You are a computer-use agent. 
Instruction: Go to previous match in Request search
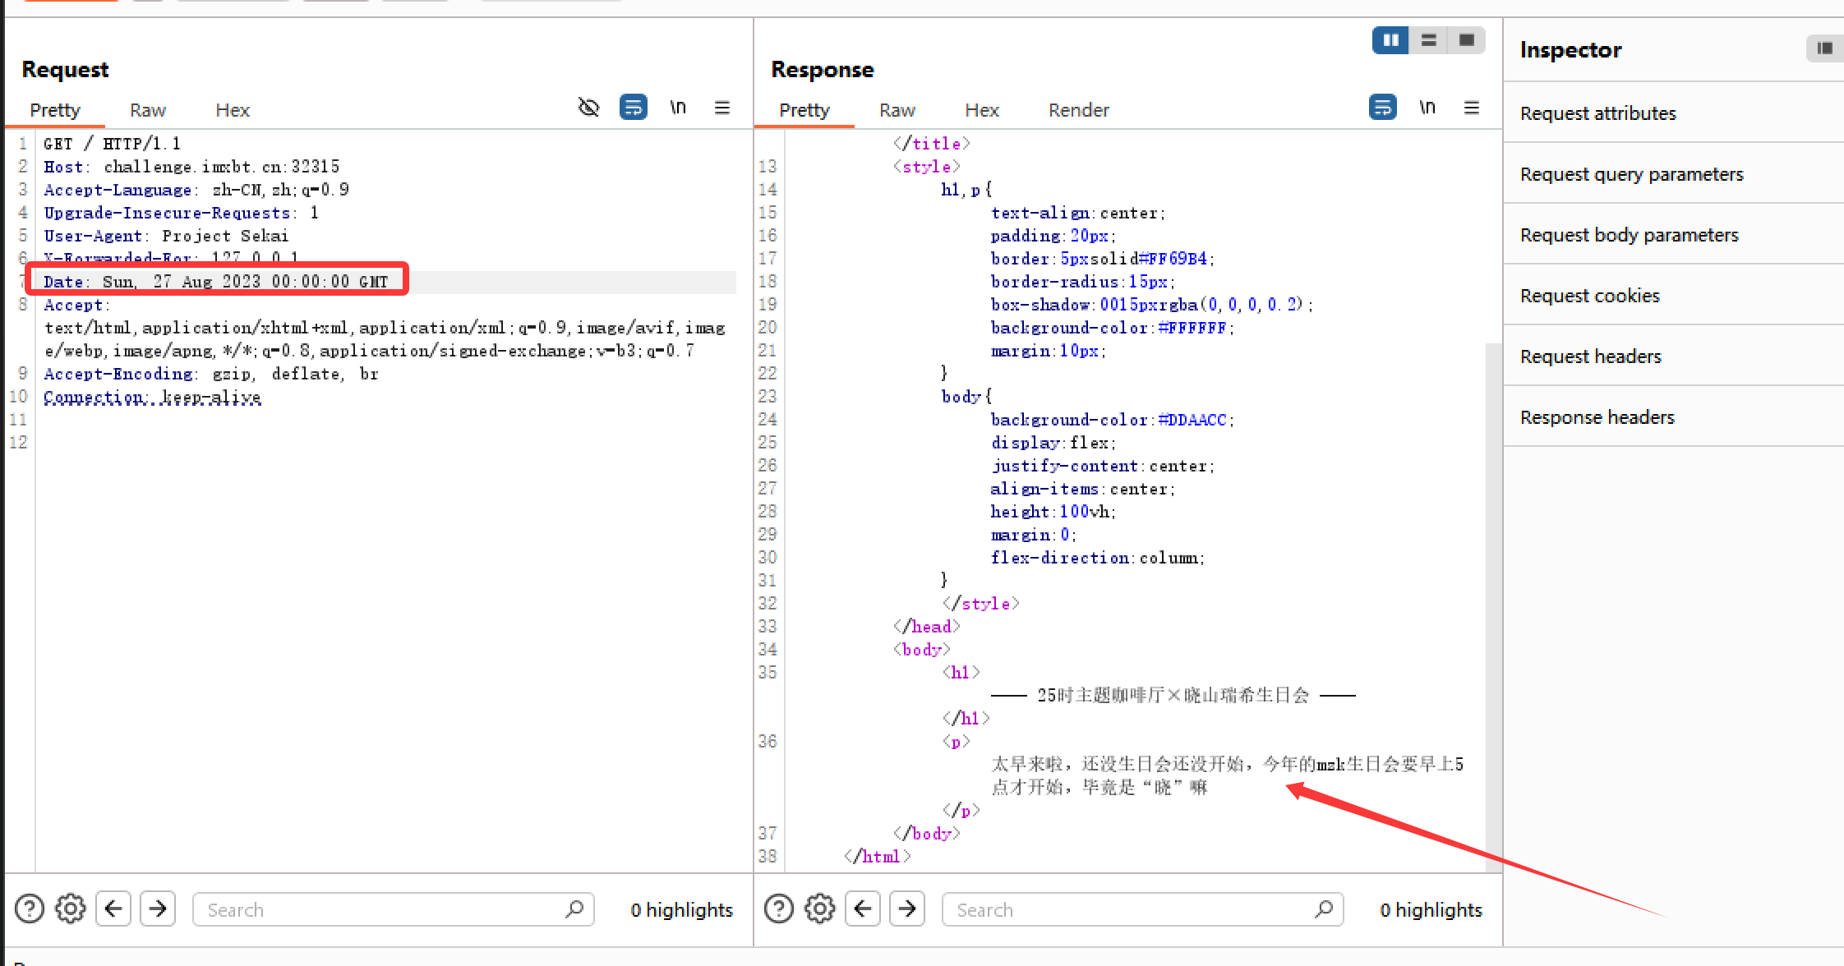click(113, 908)
